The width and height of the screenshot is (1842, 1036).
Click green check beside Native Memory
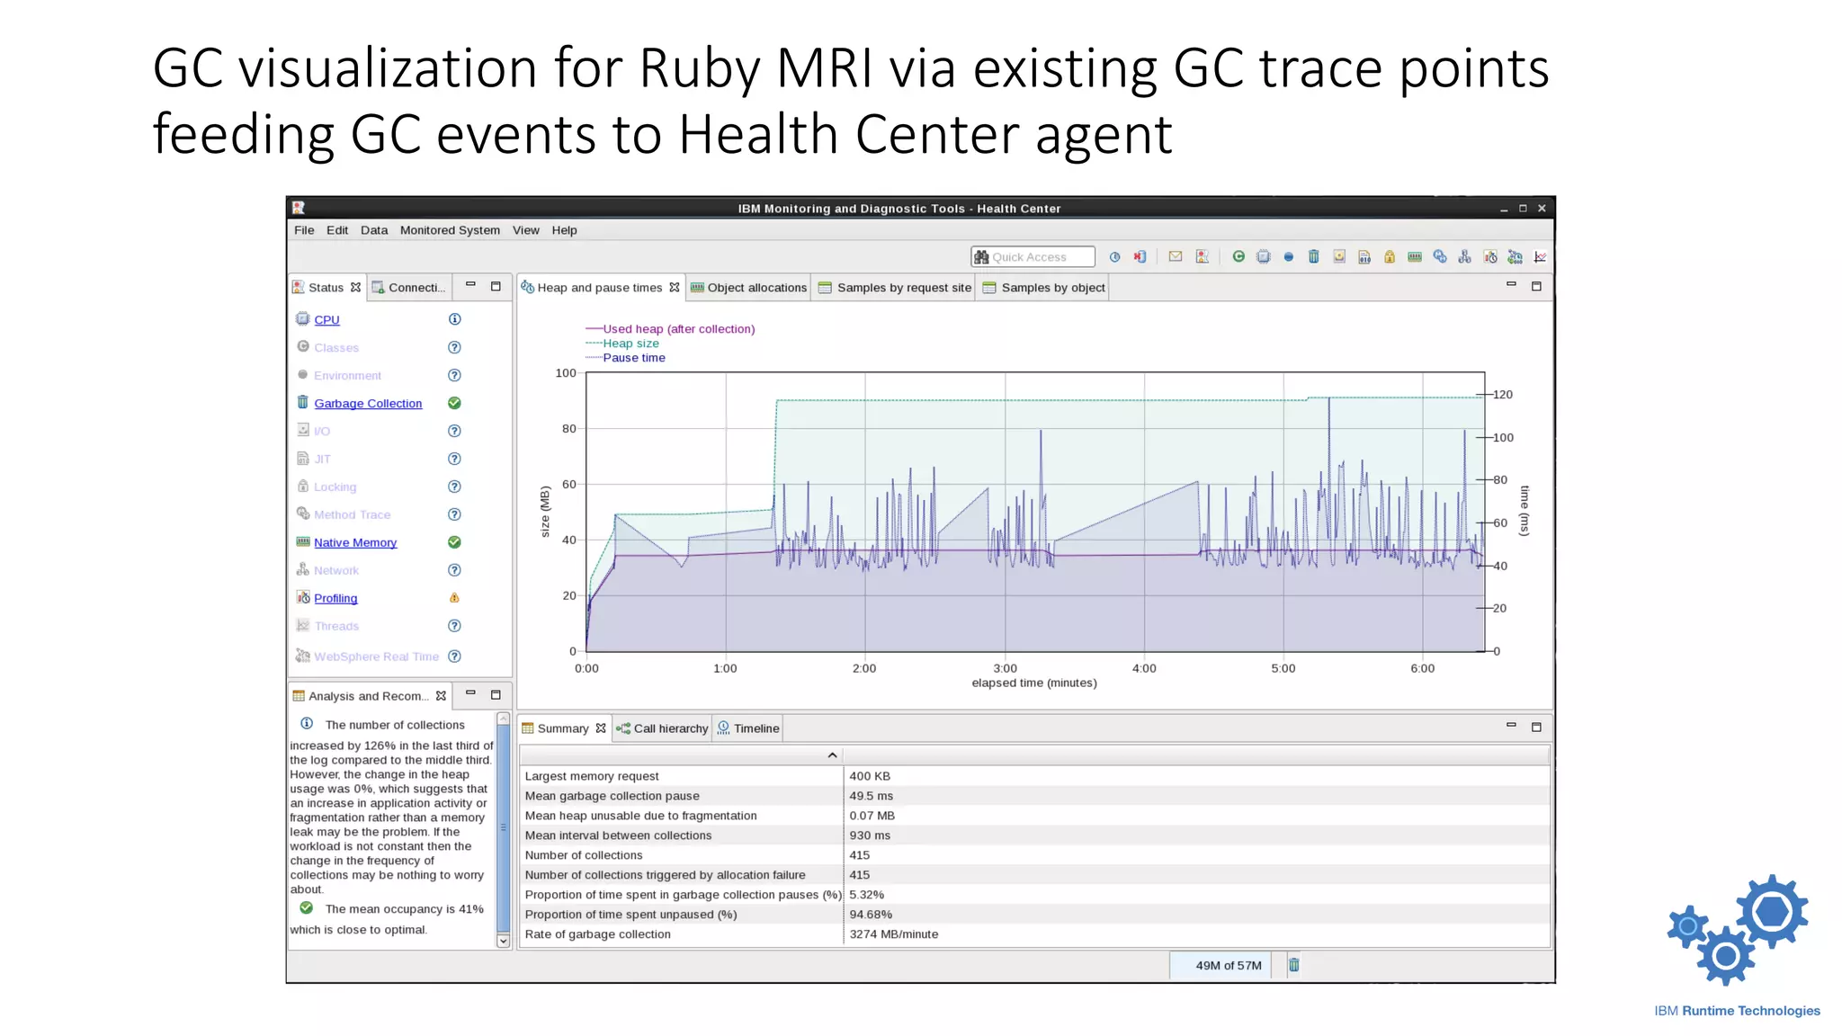click(x=454, y=542)
